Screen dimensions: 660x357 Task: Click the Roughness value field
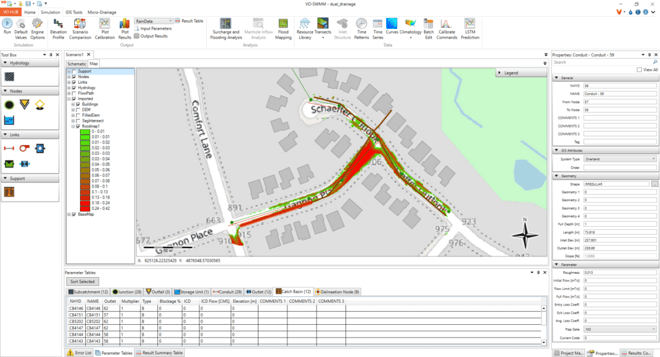coord(620,273)
